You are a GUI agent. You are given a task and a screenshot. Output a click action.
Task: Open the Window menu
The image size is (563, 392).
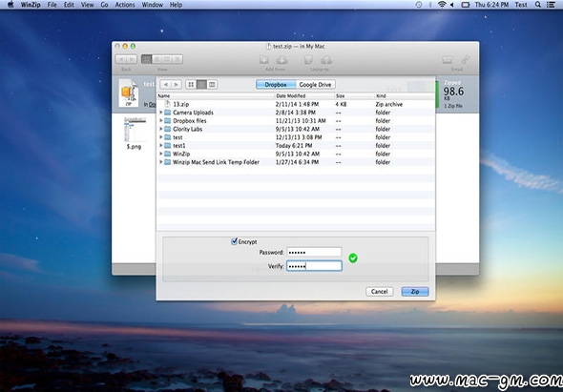click(x=153, y=5)
